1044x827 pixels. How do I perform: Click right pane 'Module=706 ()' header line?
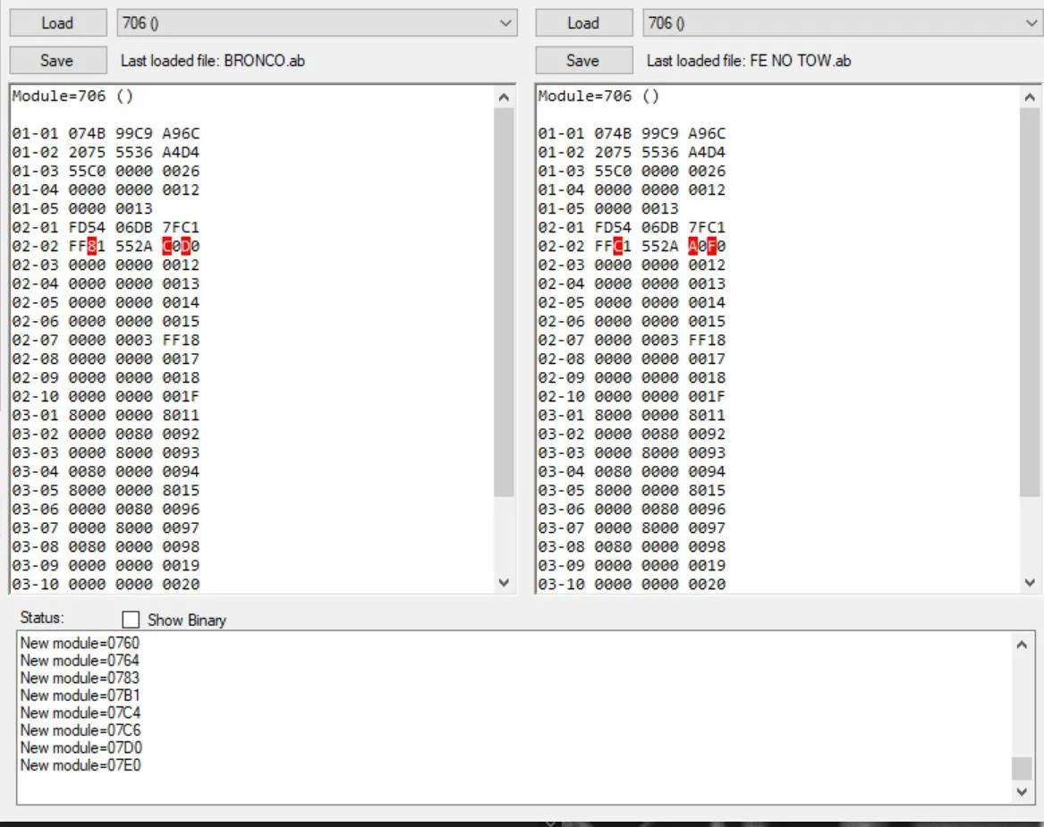(x=598, y=96)
